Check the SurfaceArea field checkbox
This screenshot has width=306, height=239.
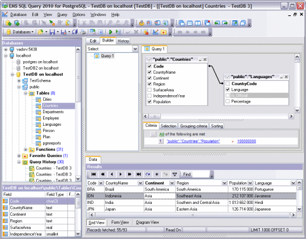[x=150, y=90]
